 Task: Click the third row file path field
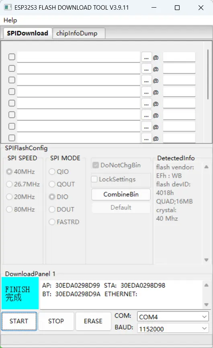(x=79, y=80)
